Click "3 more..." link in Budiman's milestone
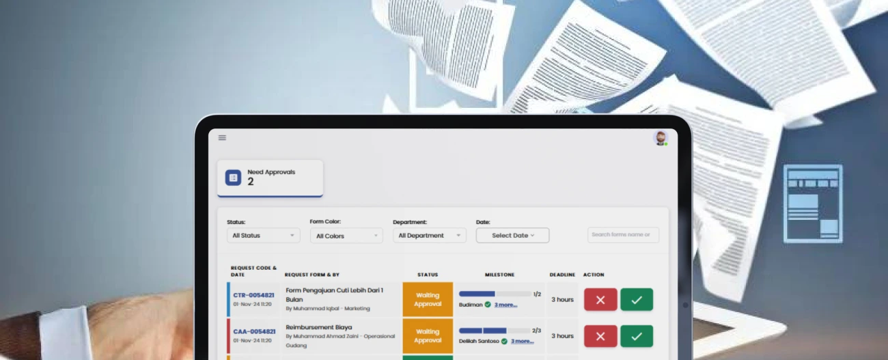888x360 pixels. tap(505, 305)
